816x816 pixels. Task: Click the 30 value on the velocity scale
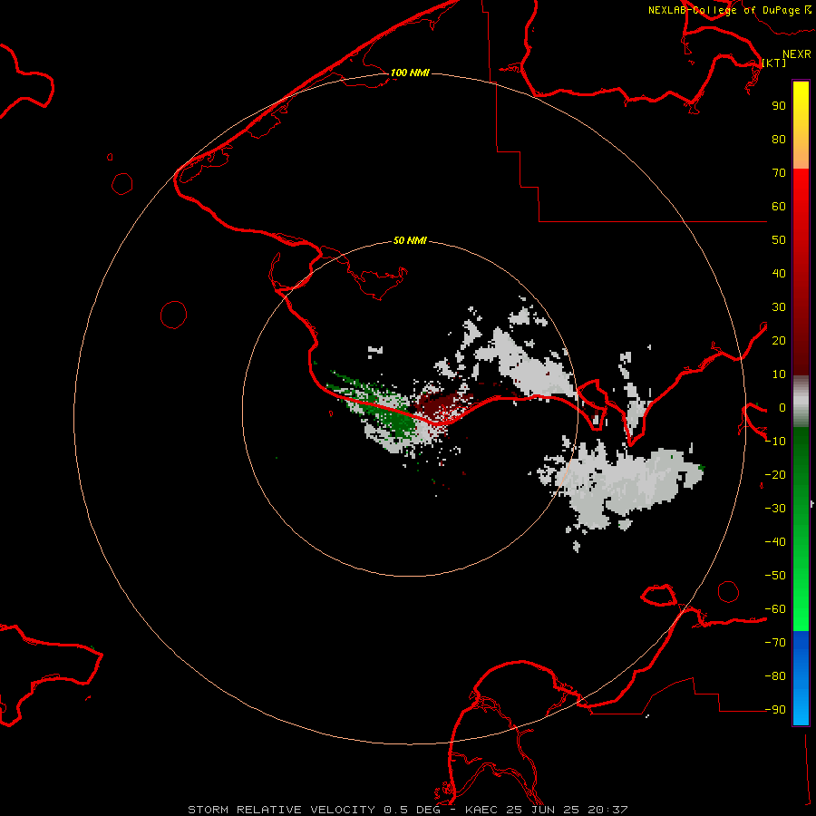779,307
